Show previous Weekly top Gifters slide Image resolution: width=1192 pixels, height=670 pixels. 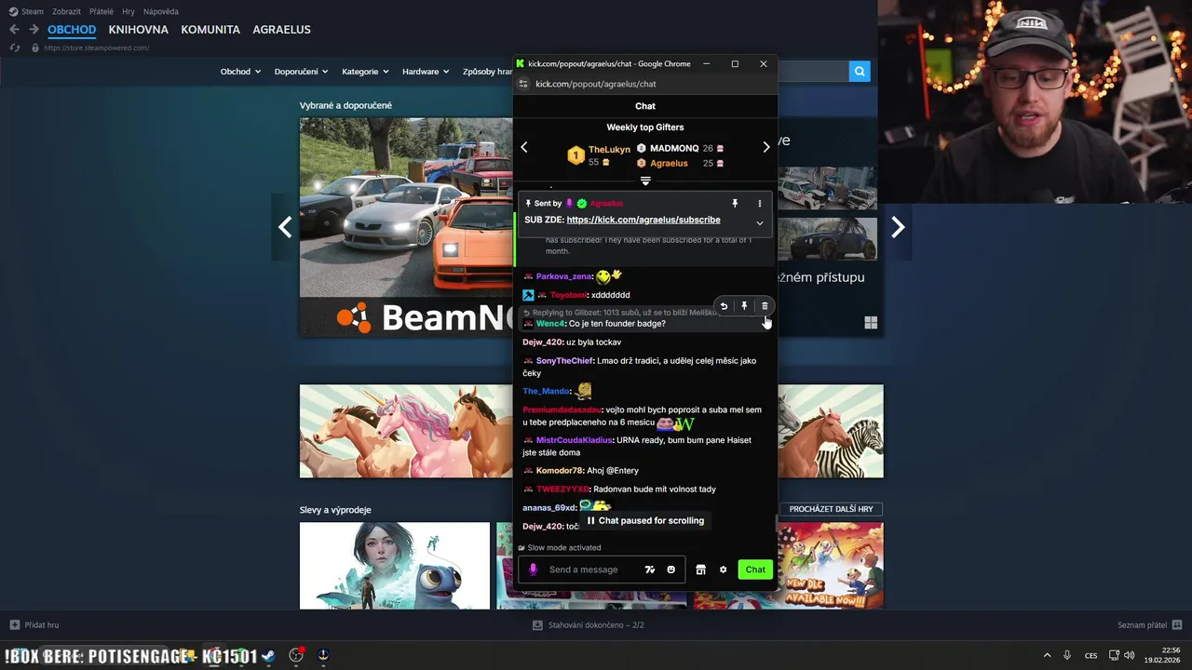coord(523,147)
